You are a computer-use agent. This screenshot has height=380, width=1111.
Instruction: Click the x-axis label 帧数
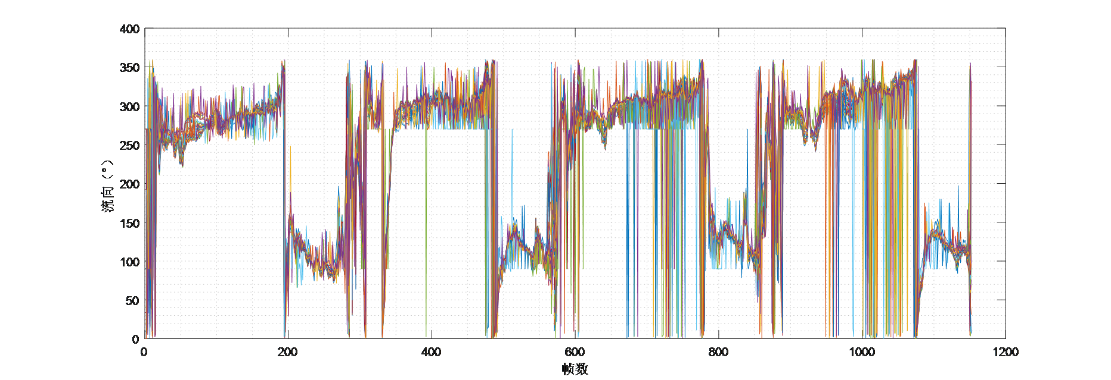tap(575, 369)
